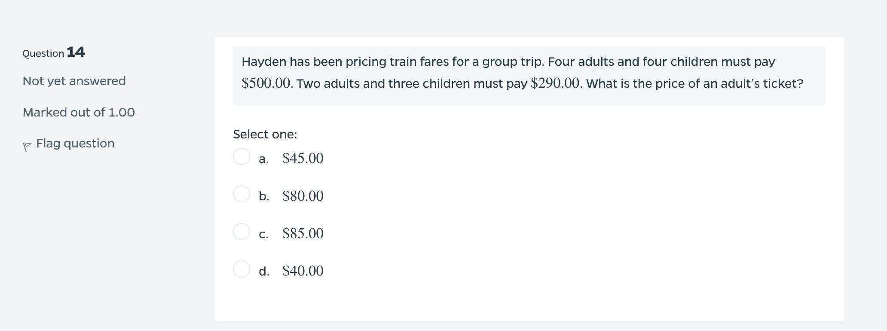887x331 pixels.
Task: Click the $40.00 answer text
Action: (303, 271)
